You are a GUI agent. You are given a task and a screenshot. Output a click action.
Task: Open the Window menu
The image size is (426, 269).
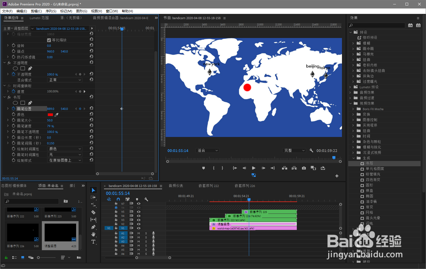(112, 11)
